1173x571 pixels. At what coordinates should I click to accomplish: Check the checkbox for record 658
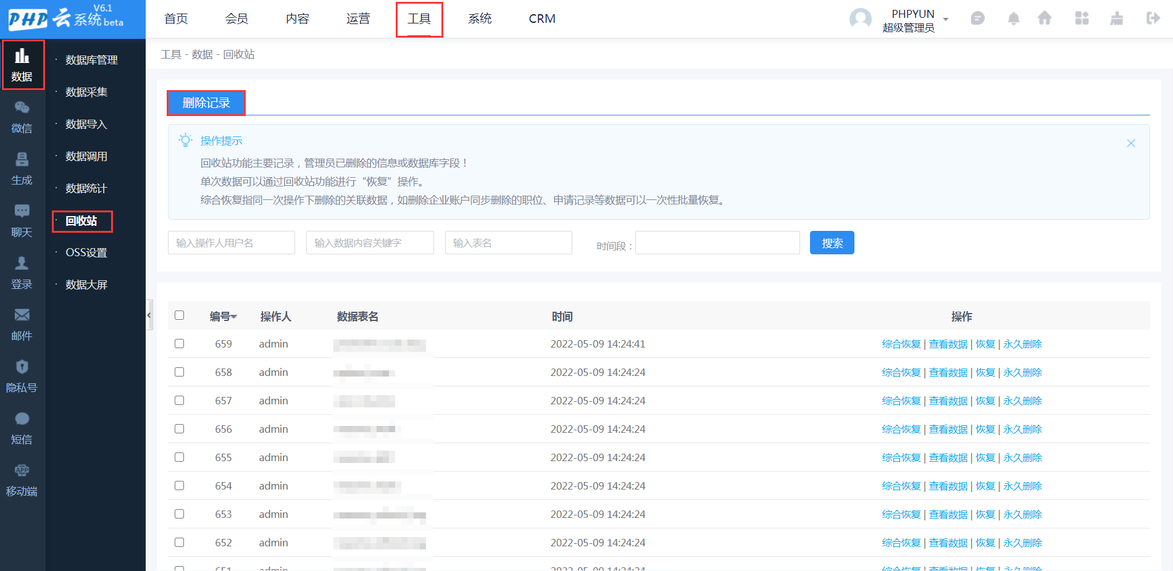[180, 372]
